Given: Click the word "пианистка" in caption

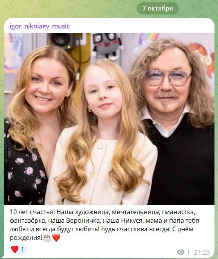Looking at the screenshot, I should (x=178, y=212).
